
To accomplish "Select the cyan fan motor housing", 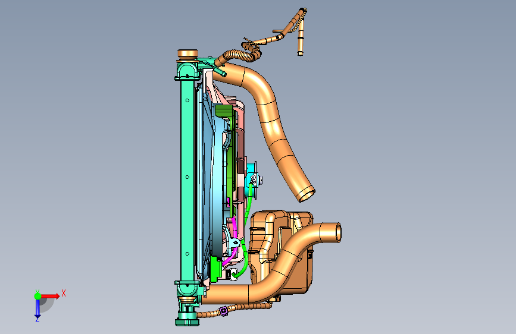I will coord(251,179).
